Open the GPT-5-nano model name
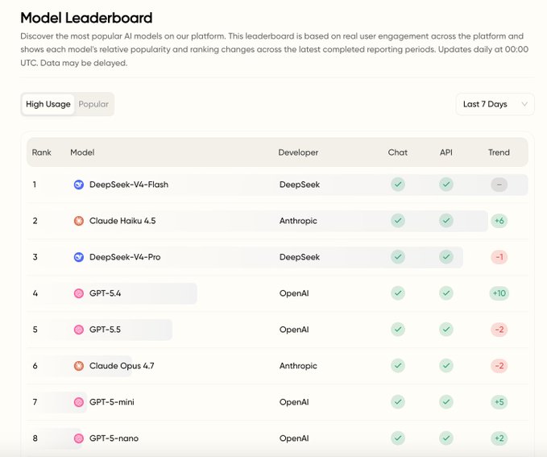The image size is (547, 457). tap(114, 438)
